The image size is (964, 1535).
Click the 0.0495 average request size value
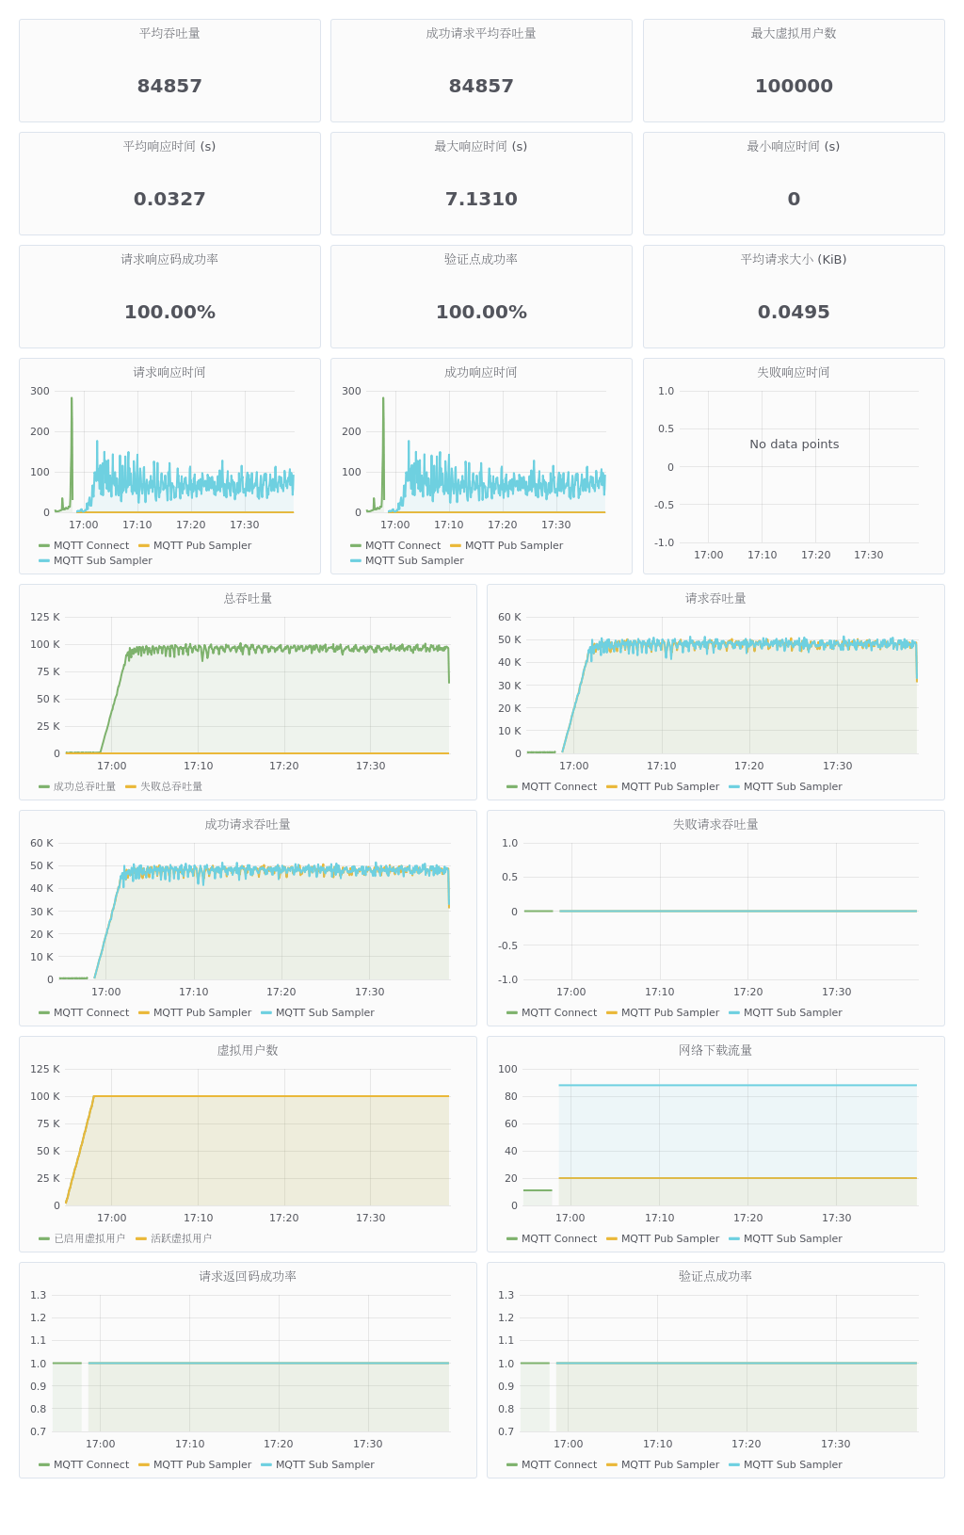pos(794,312)
